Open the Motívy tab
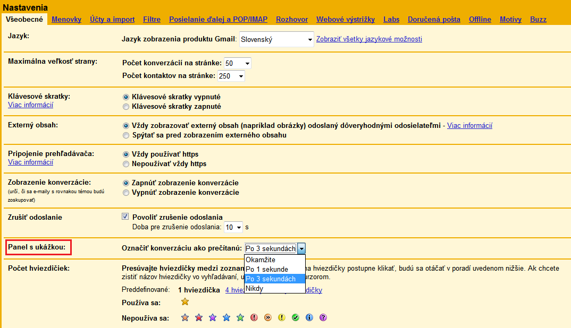571x328 pixels. tap(510, 19)
